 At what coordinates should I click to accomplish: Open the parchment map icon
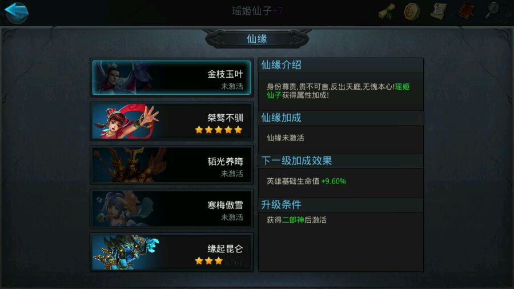(438, 11)
